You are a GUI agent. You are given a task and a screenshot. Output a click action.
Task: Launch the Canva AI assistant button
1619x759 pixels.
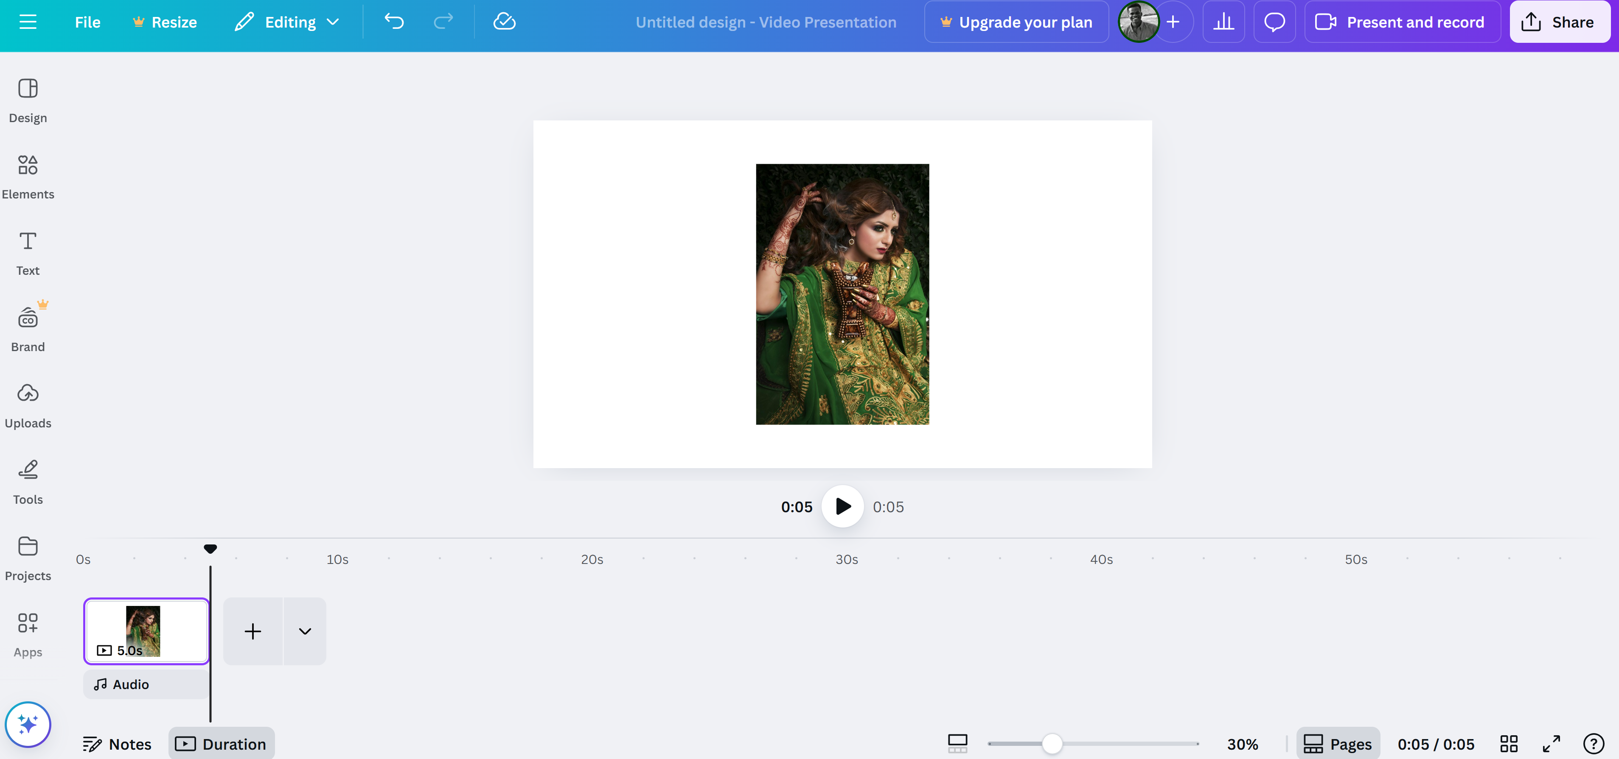tap(28, 724)
